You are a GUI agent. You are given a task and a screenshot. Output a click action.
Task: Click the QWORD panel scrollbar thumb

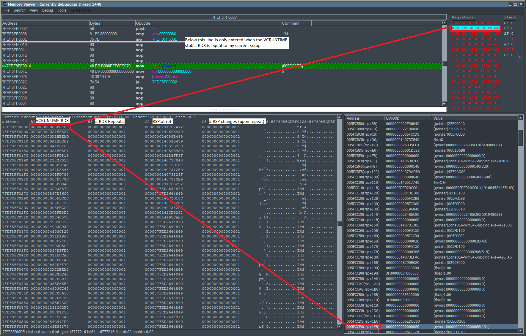pyautogui.click(x=521, y=137)
